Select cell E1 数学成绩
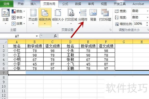Viewport: 149px width, 99px height. (x=88, y=46)
